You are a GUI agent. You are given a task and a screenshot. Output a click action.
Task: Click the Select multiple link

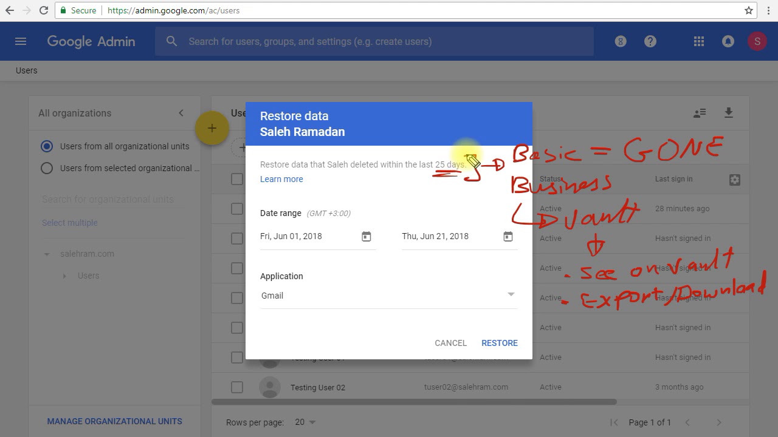pyautogui.click(x=70, y=223)
